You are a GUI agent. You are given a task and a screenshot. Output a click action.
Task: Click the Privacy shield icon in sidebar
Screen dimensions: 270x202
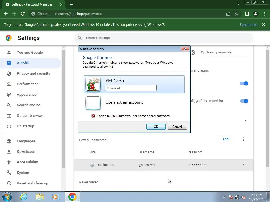pyautogui.click(x=9, y=74)
